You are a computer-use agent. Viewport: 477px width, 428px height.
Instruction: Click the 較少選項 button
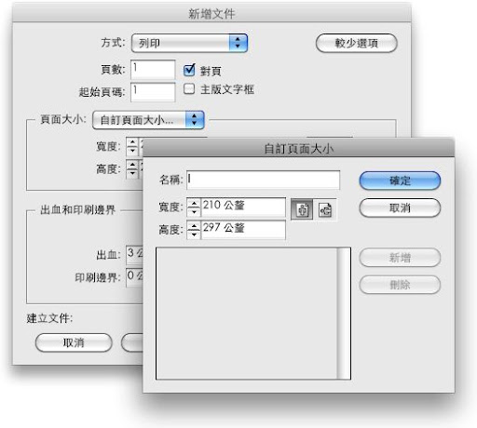(356, 43)
